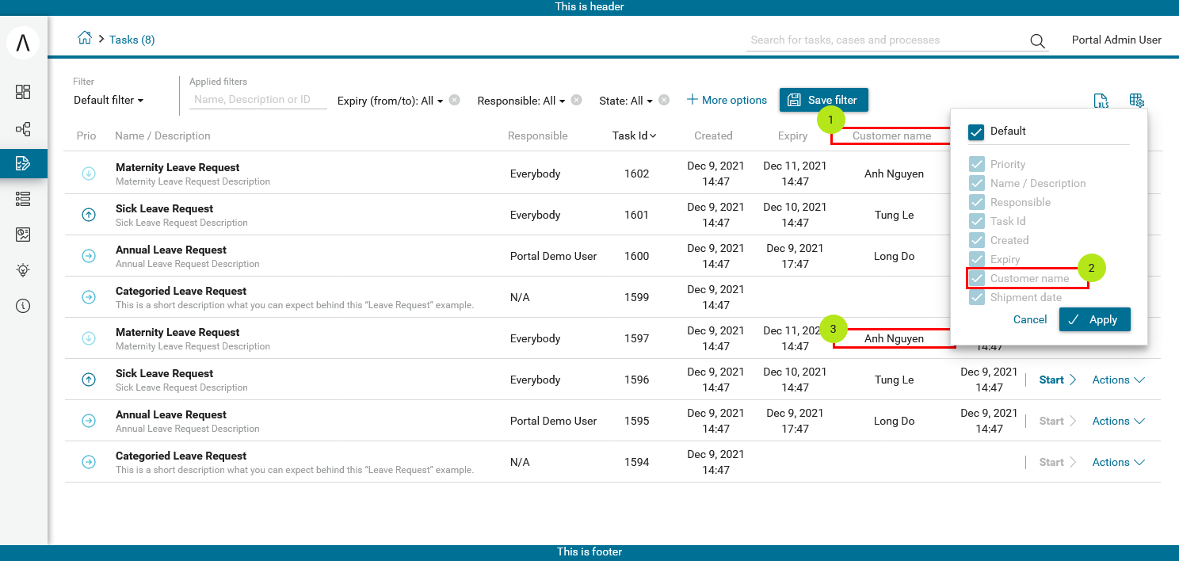
Task: Click priority icon of task 1595
Action: (89, 421)
